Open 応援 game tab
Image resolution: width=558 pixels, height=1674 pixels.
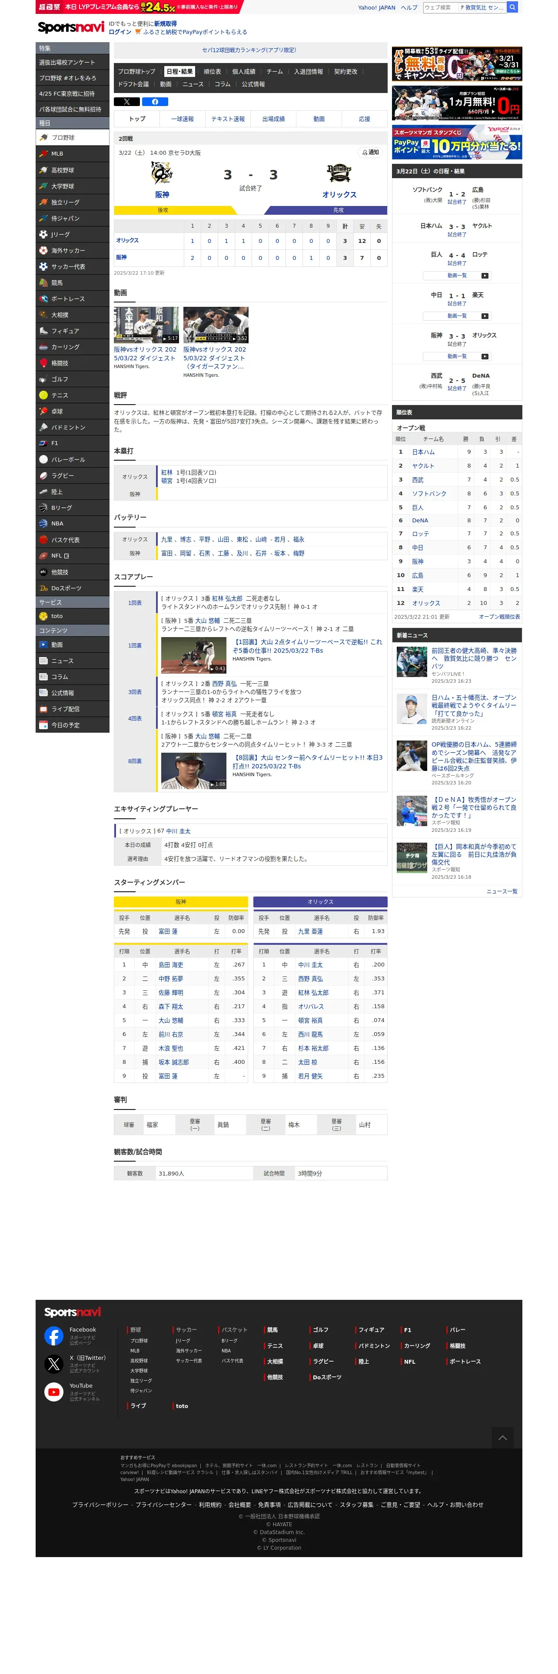(365, 119)
